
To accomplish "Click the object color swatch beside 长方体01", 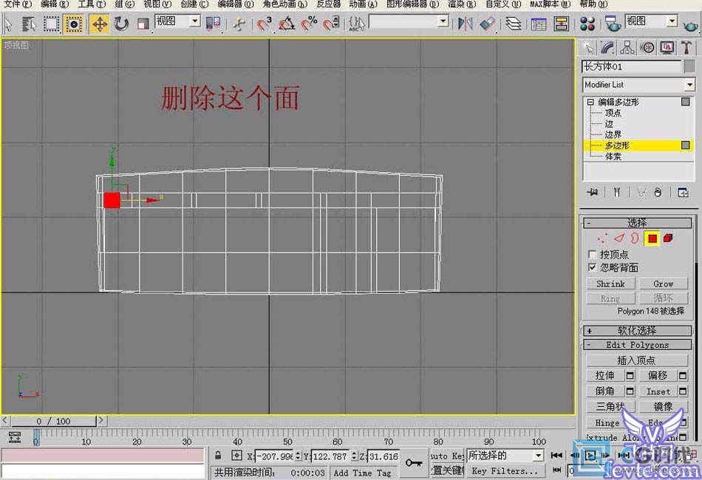I will (x=689, y=66).
